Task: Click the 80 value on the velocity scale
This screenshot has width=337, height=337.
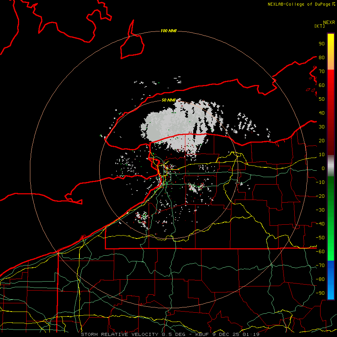Action: coord(322,57)
